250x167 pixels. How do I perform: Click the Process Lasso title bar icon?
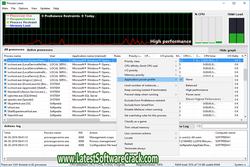(x=3, y=3)
